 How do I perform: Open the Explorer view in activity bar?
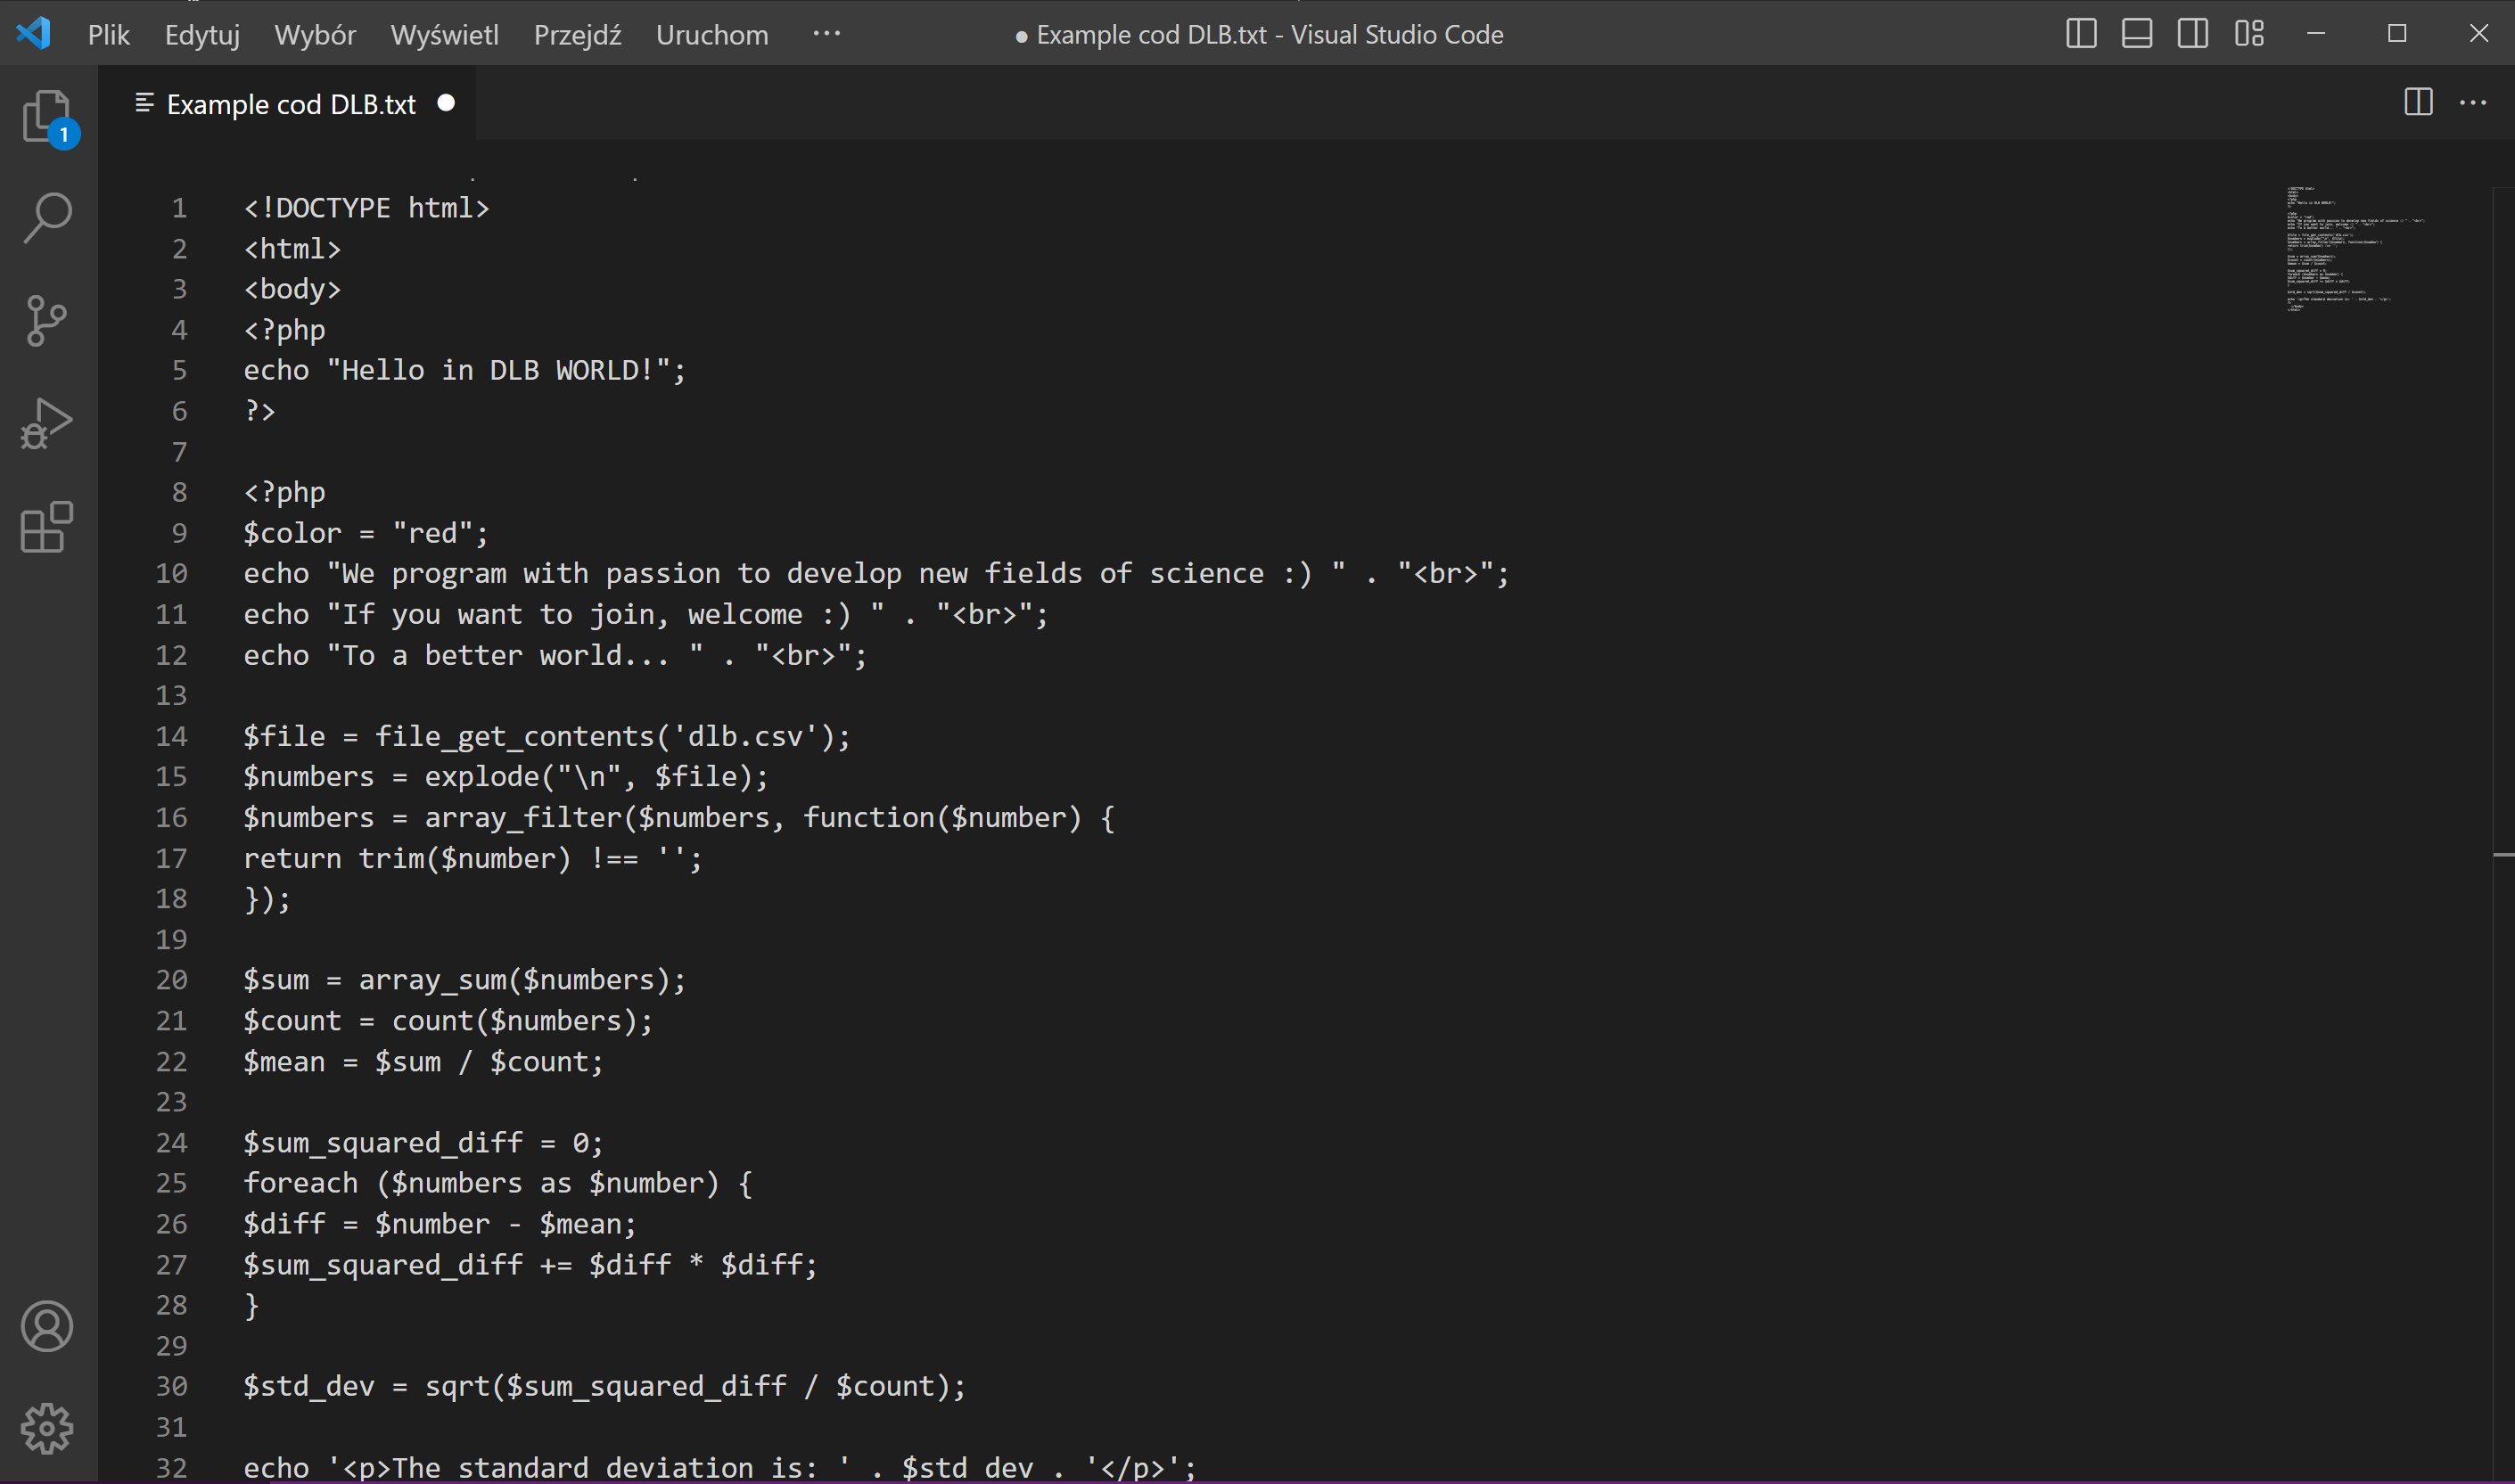click(47, 118)
